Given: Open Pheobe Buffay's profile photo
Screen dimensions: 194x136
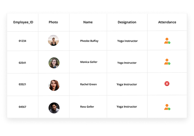Looking at the screenshot, I should pos(53,40).
